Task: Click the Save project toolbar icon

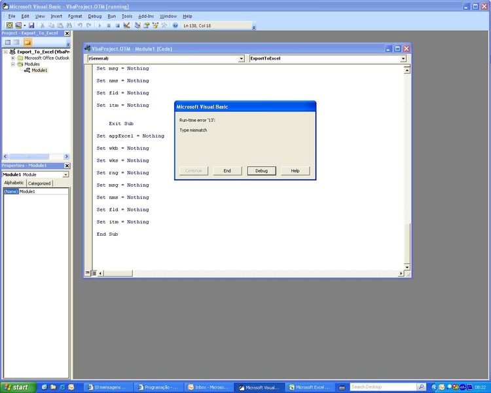Action: (x=31, y=26)
